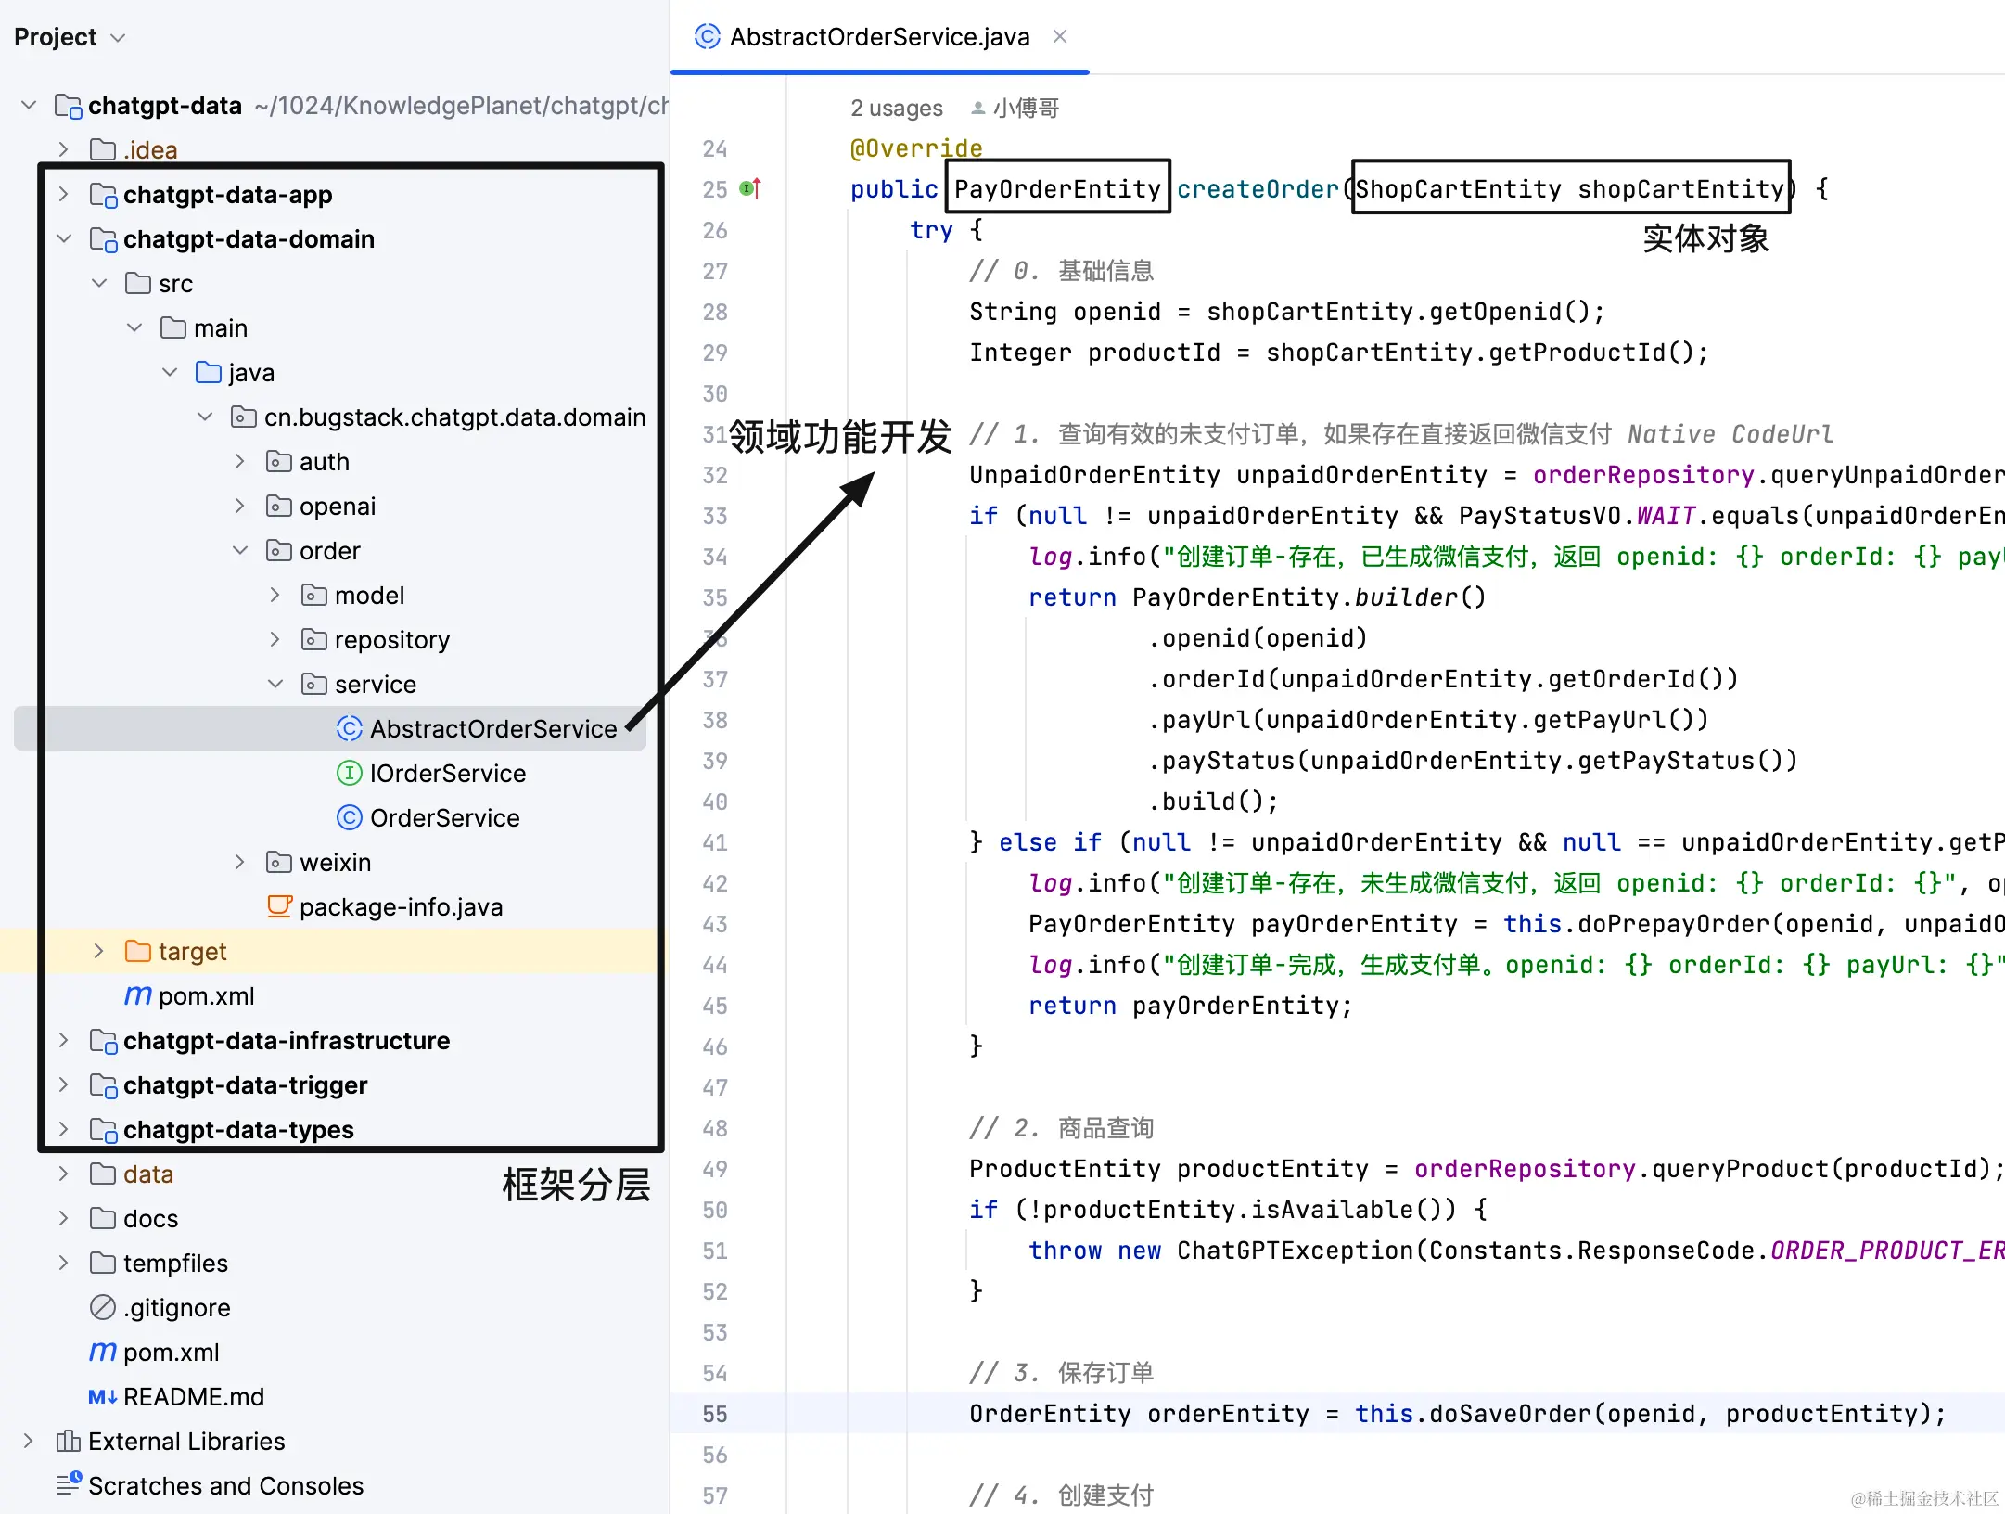The height and width of the screenshot is (1514, 2005).
Task: Close the AbstractOrderService.java tab
Action: (1060, 36)
